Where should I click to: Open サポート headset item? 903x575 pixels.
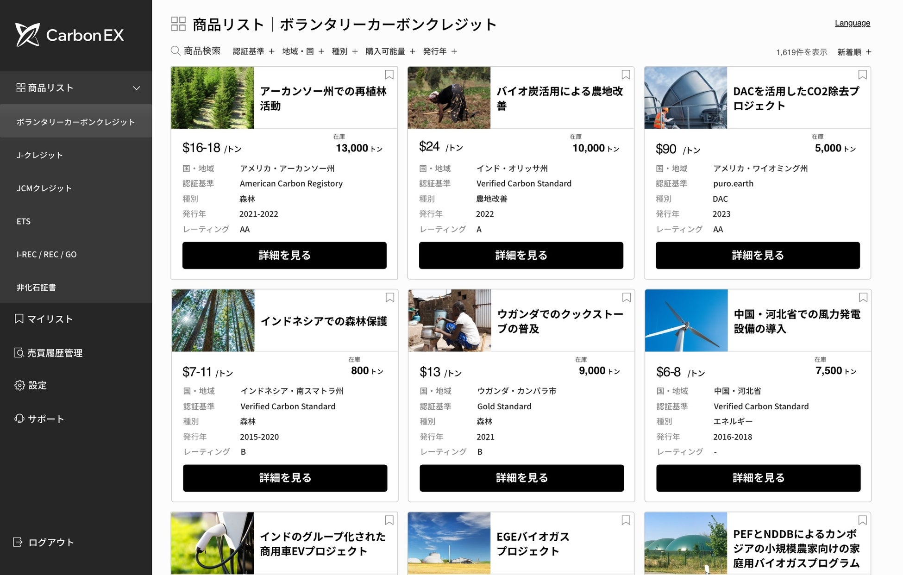[39, 419]
